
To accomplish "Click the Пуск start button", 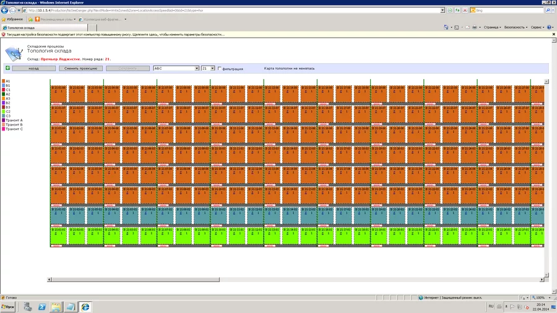I will coord(8,307).
